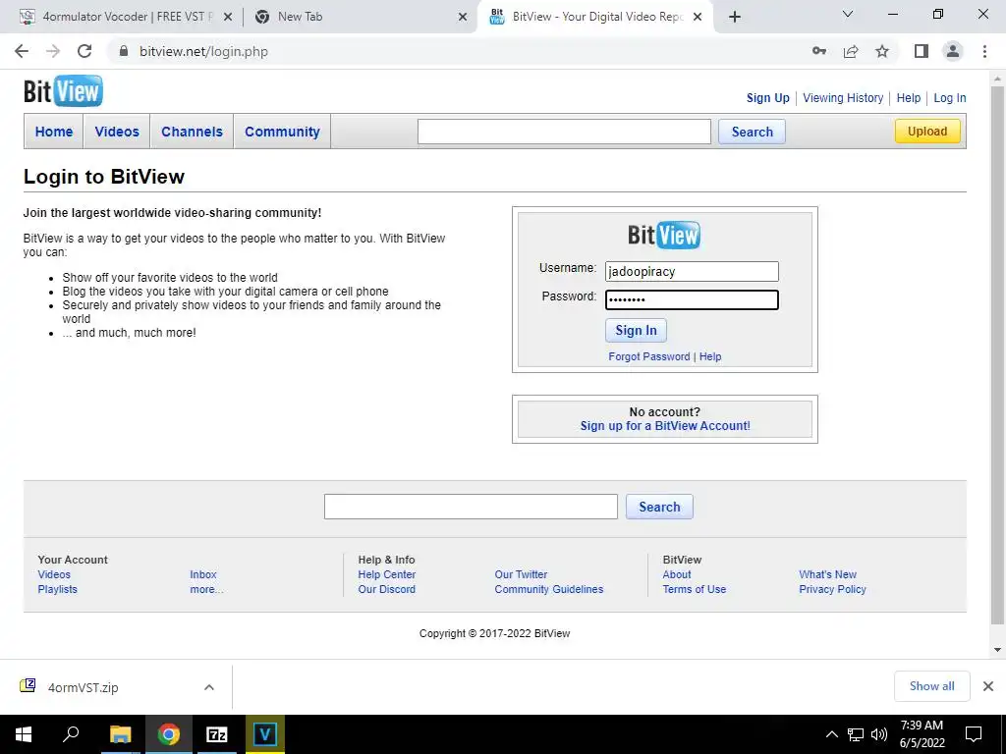The height and width of the screenshot is (754, 1006).
Task: Click the browser Forward arrow
Action: pyautogui.click(x=53, y=51)
